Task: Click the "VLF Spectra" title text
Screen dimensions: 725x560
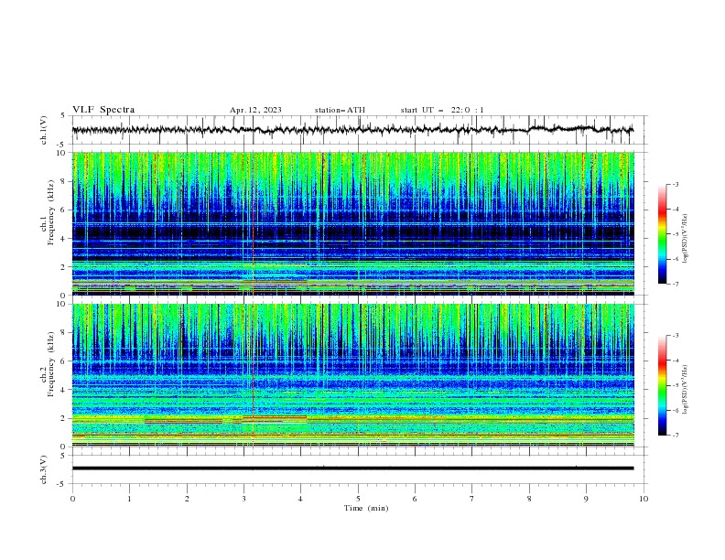Action: click(x=103, y=110)
